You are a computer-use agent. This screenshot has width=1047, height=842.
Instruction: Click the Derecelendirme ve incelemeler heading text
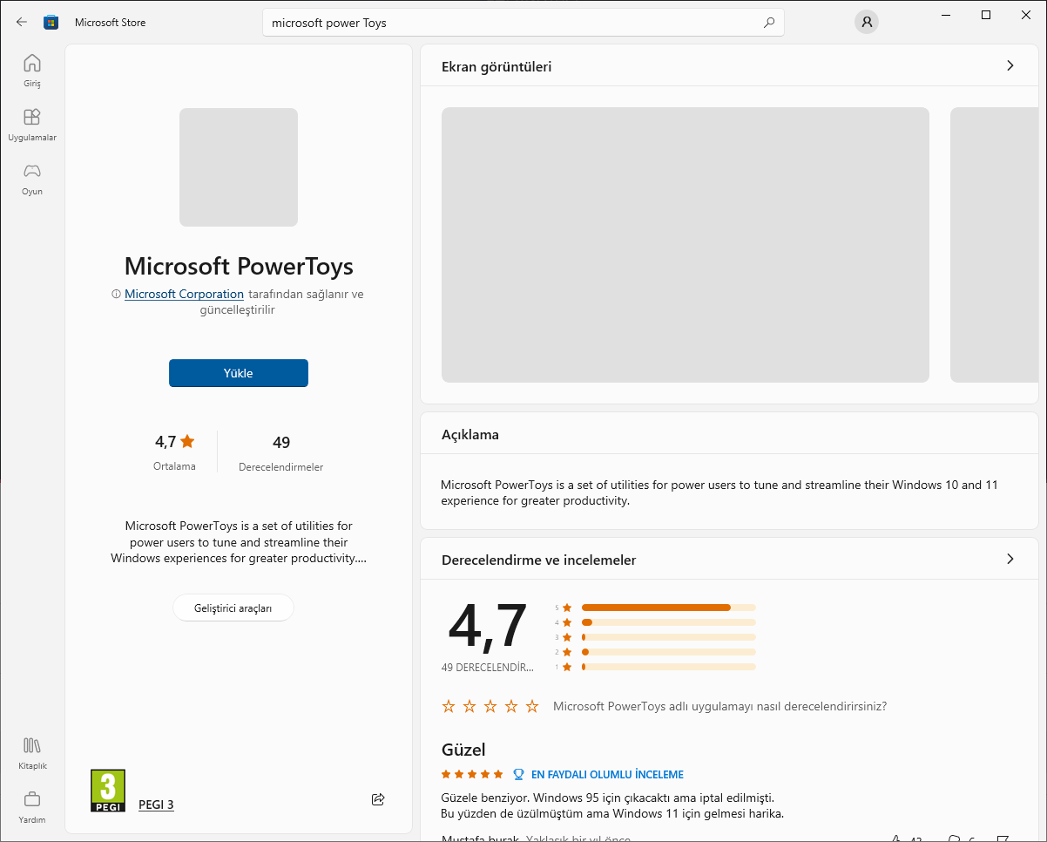539,560
